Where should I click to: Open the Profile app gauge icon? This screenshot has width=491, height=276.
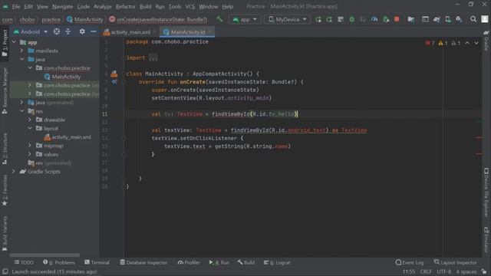pyautogui.click(x=374, y=19)
